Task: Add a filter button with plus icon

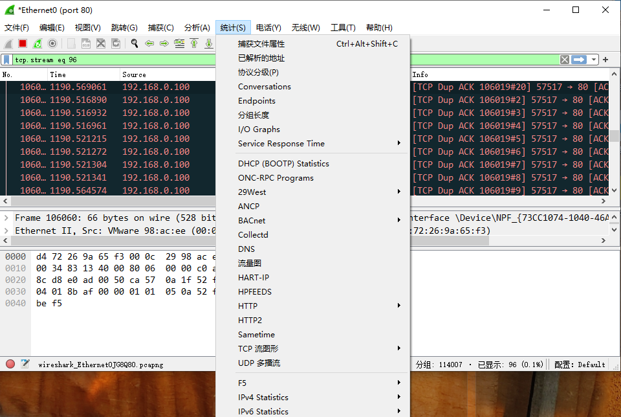Action: point(605,60)
